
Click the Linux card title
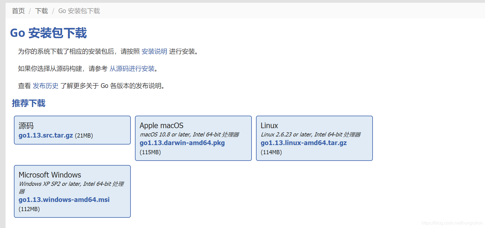click(x=269, y=126)
